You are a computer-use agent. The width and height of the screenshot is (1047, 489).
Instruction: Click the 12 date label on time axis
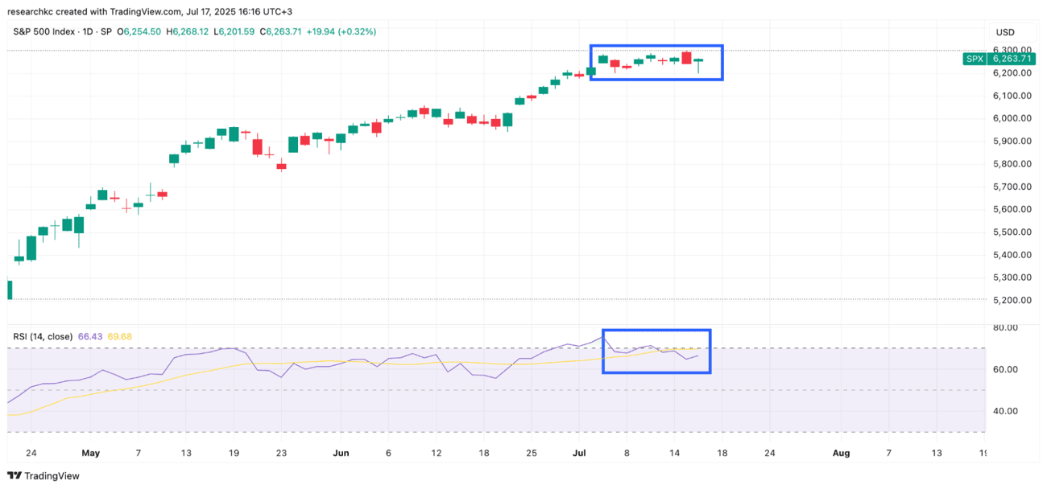436,453
